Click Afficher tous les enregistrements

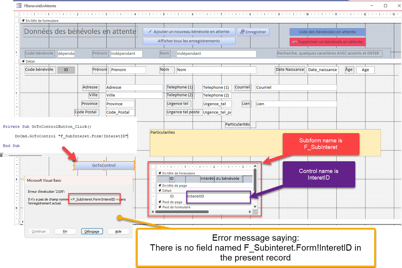189,40
